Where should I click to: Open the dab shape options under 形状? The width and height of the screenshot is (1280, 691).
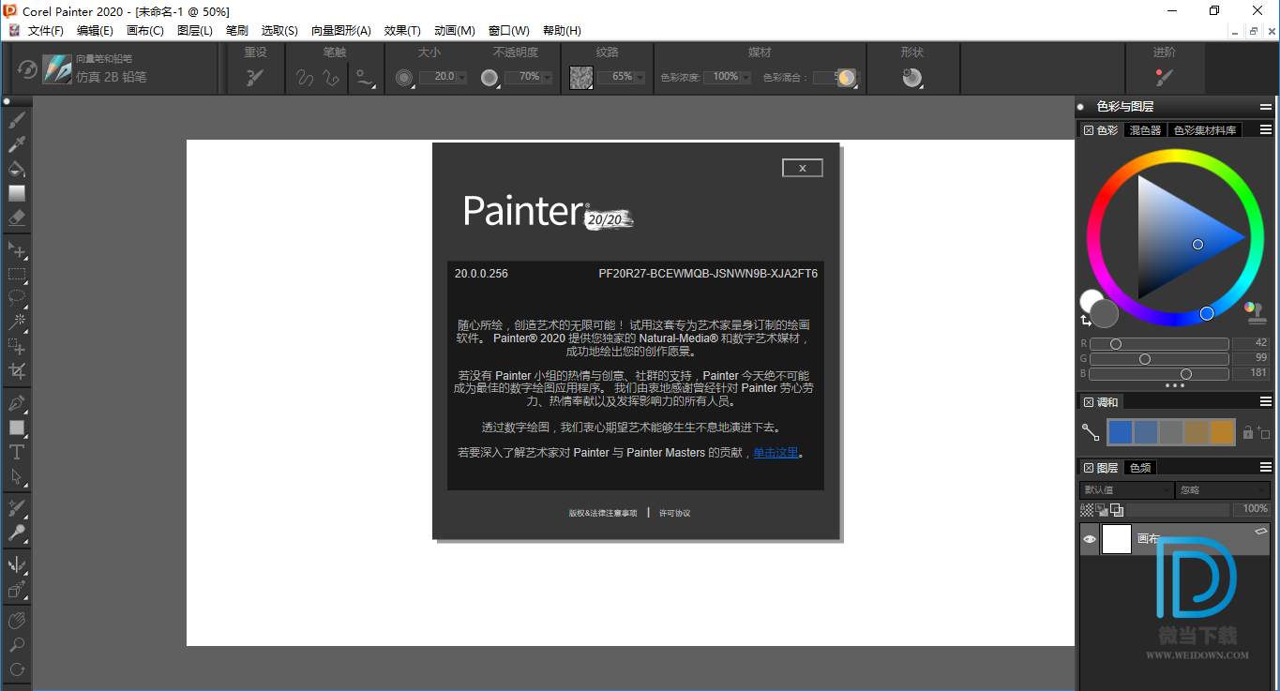(911, 78)
